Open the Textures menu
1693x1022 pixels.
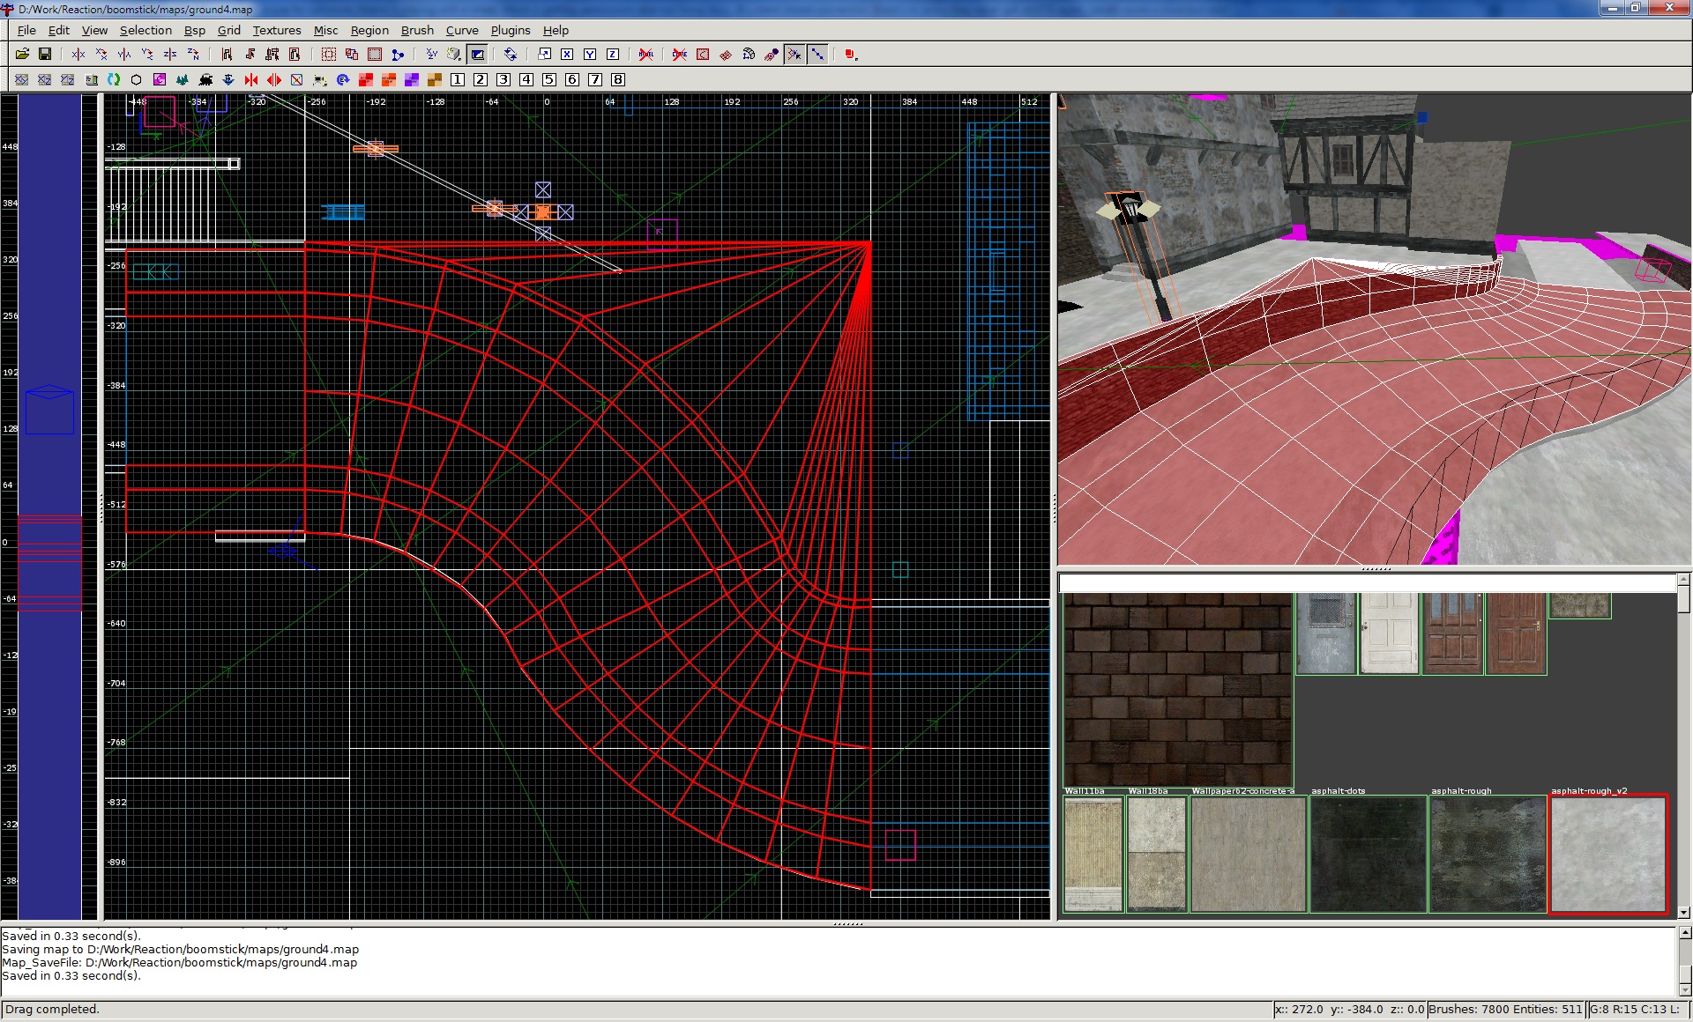276,30
